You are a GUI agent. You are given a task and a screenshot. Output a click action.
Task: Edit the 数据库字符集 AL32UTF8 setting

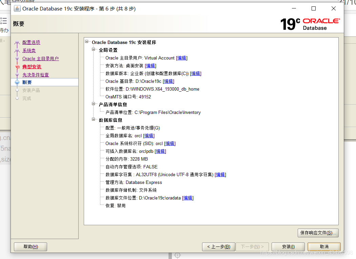click(x=220, y=174)
